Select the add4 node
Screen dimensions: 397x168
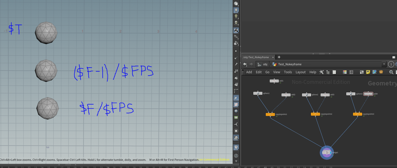pos(368,94)
